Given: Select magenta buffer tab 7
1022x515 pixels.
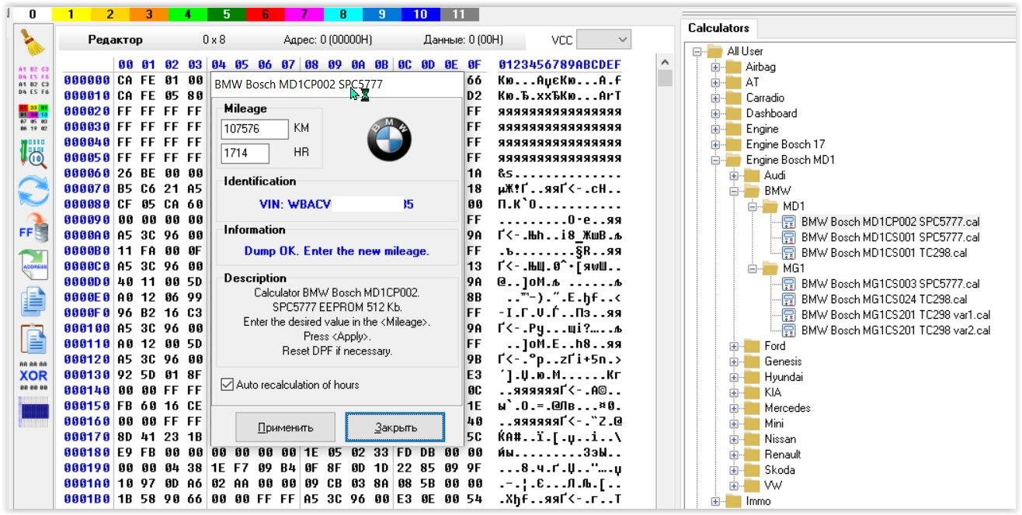Looking at the screenshot, I should tap(304, 14).
